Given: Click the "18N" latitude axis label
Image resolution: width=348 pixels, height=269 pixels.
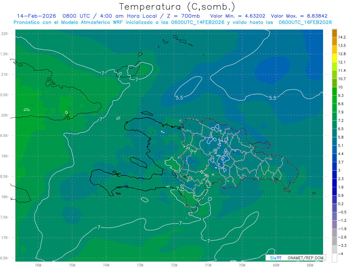Looking at the screenshot, I should click(x=5, y=197).
